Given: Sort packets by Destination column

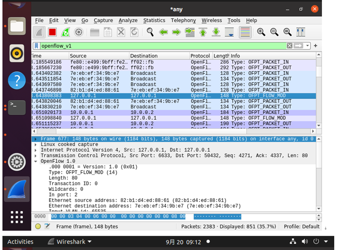Looking at the screenshot, I should 159,56.
